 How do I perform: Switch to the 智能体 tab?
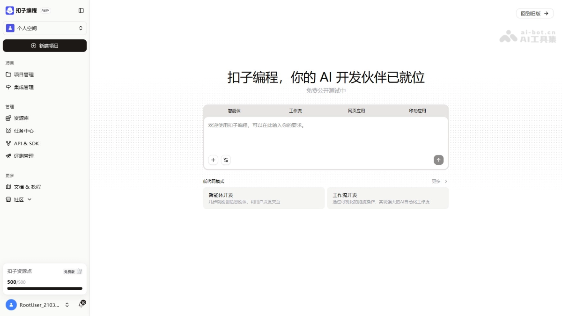[x=234, y=111]
